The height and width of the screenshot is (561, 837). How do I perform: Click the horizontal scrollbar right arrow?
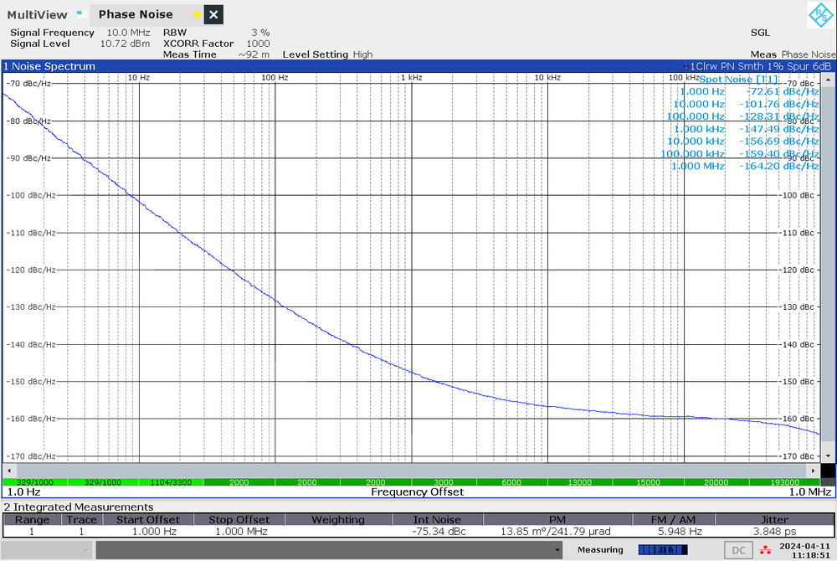[813, 471]
